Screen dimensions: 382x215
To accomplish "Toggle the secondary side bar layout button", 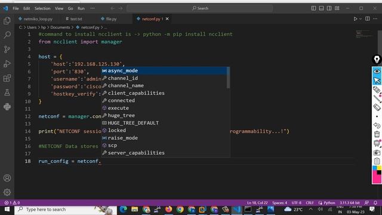I will tap(329, 8).
